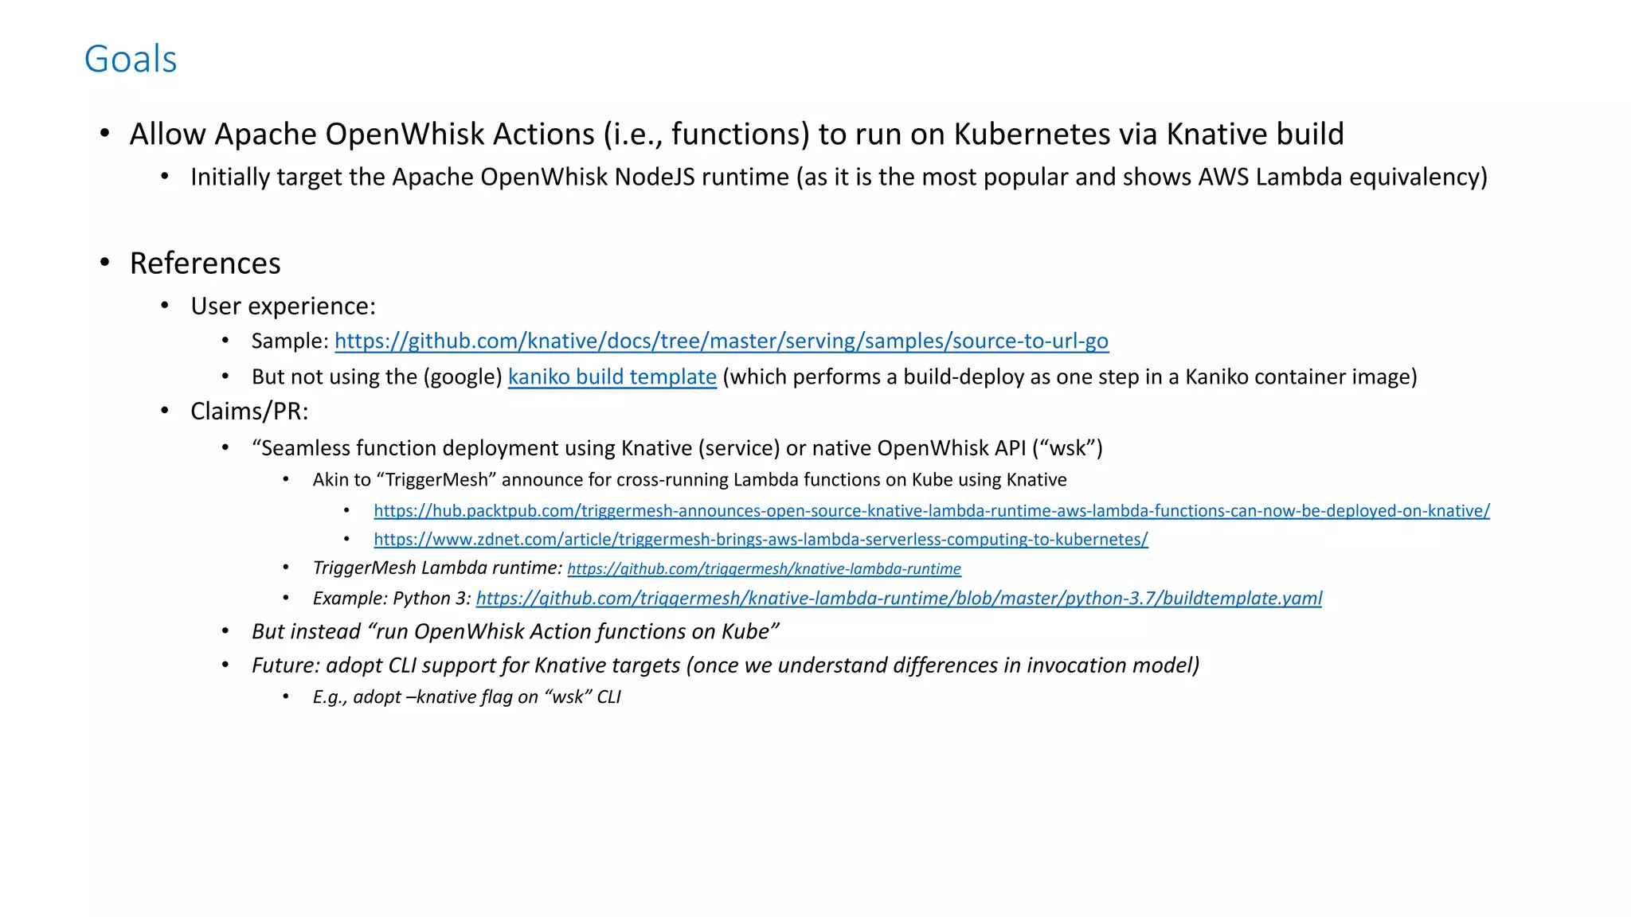The height and width of the screenshot is (917, 1631).
Task: Click the 'Claims/PR:' sub-bullet text
Action: point(248,412)
